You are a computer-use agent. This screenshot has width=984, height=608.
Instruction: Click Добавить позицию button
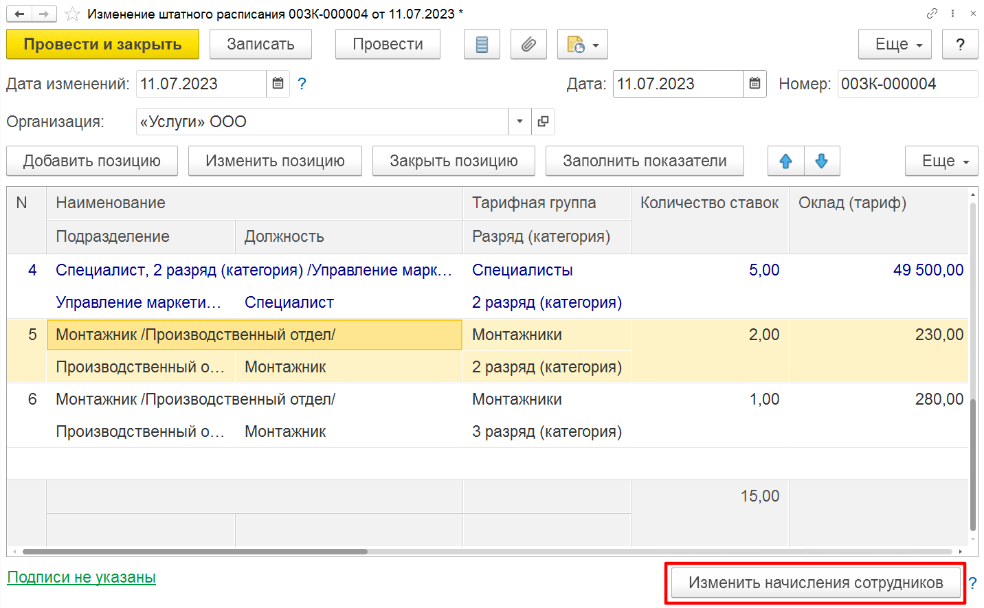tap(92, 161)
